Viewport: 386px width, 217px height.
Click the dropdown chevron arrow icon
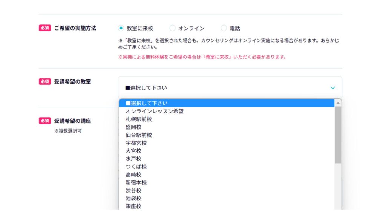pyautogui.click(x=332, y=88)
